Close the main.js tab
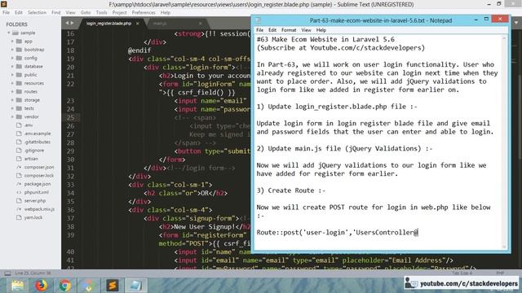Viewport: 522px width, 293px height. [x=200, y=24]
